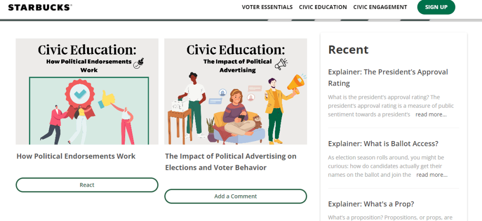Open the Civic Engagement menu
This screenshot has width=482, height=221.
380,7
